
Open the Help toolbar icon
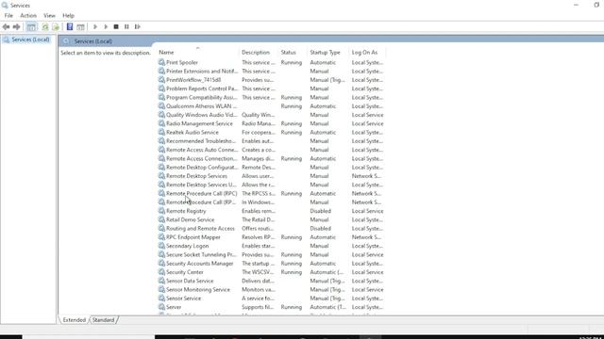[x=70, y=27]
